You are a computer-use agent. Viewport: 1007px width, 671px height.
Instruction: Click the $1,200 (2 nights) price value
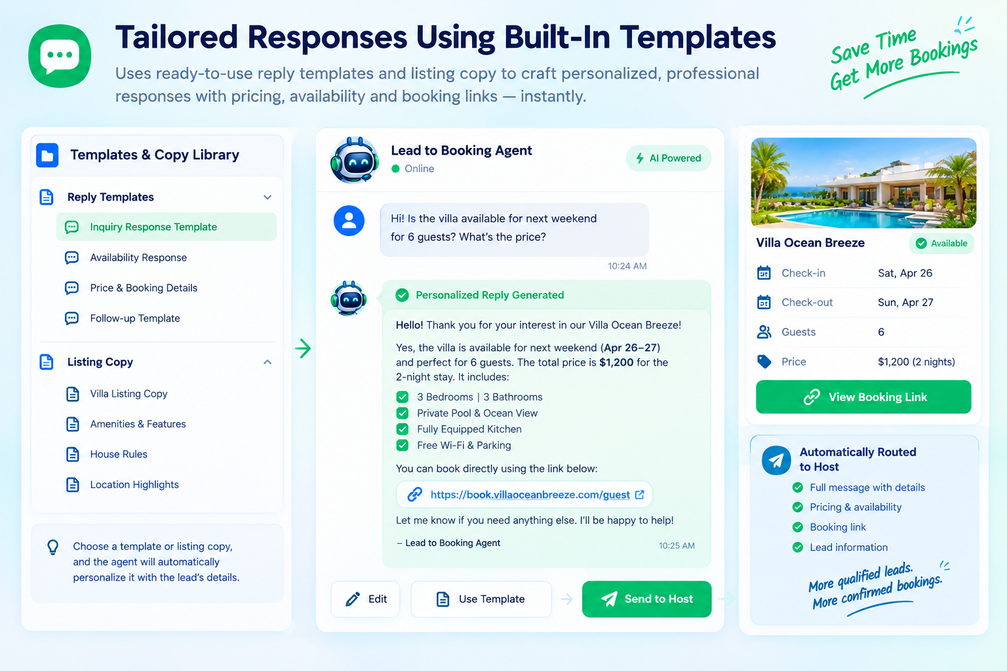coord(917,362)
